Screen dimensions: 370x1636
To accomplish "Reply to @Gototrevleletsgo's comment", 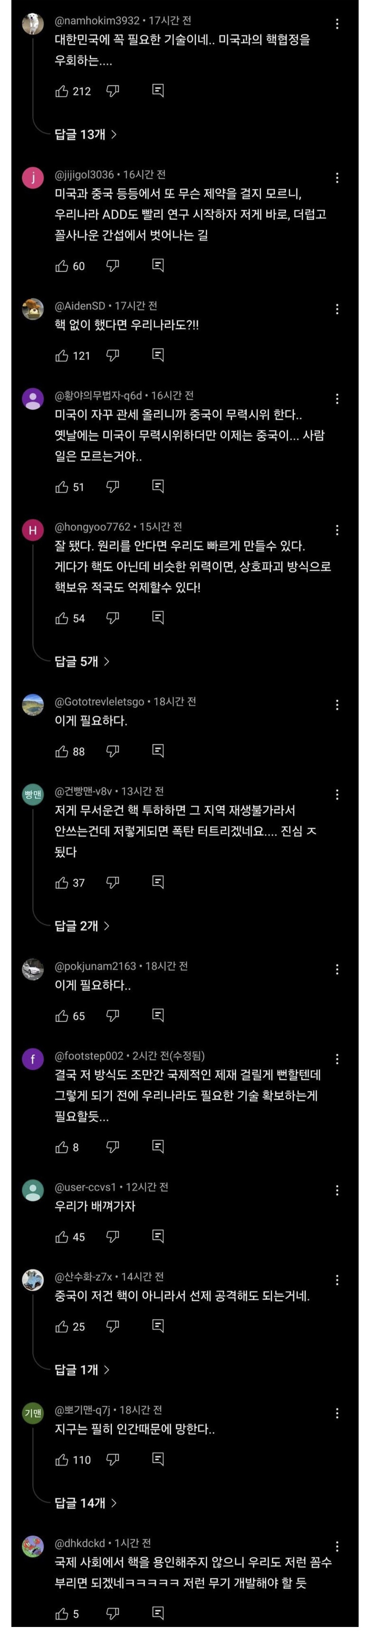I will pos(158,751).
